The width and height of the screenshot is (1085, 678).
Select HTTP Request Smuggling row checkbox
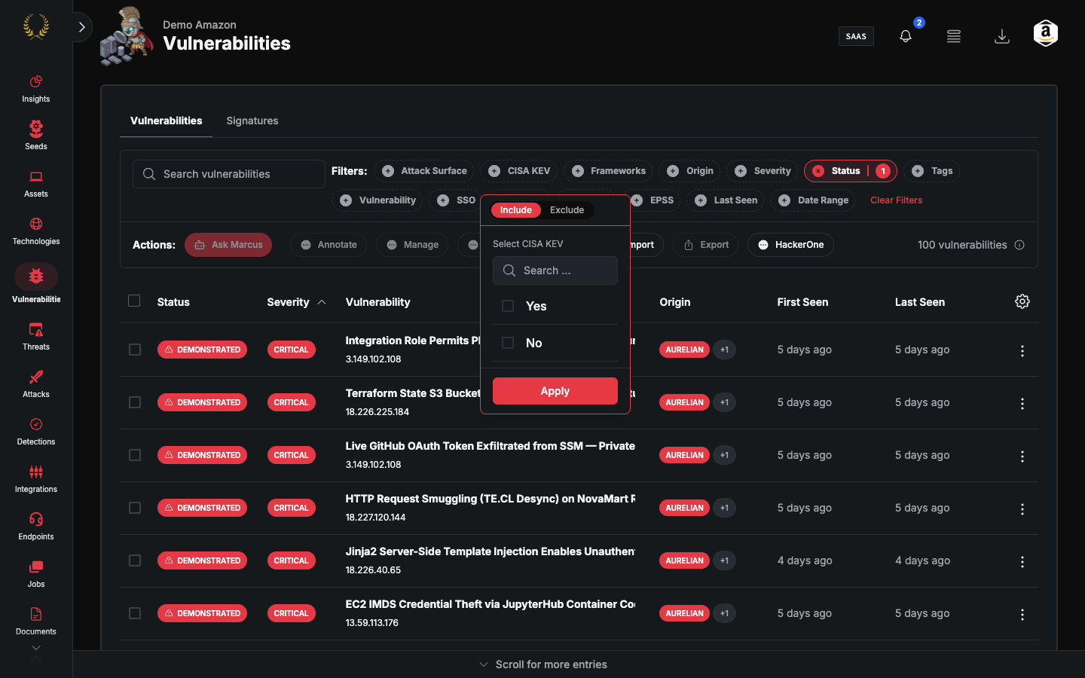point(135,508)
